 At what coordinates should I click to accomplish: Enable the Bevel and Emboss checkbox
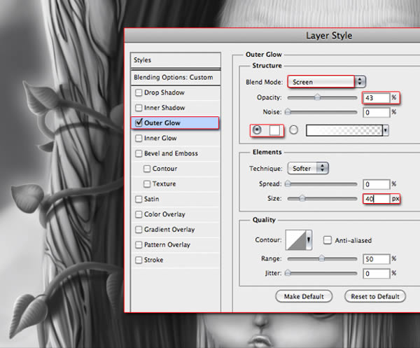(x=139, y=153)
